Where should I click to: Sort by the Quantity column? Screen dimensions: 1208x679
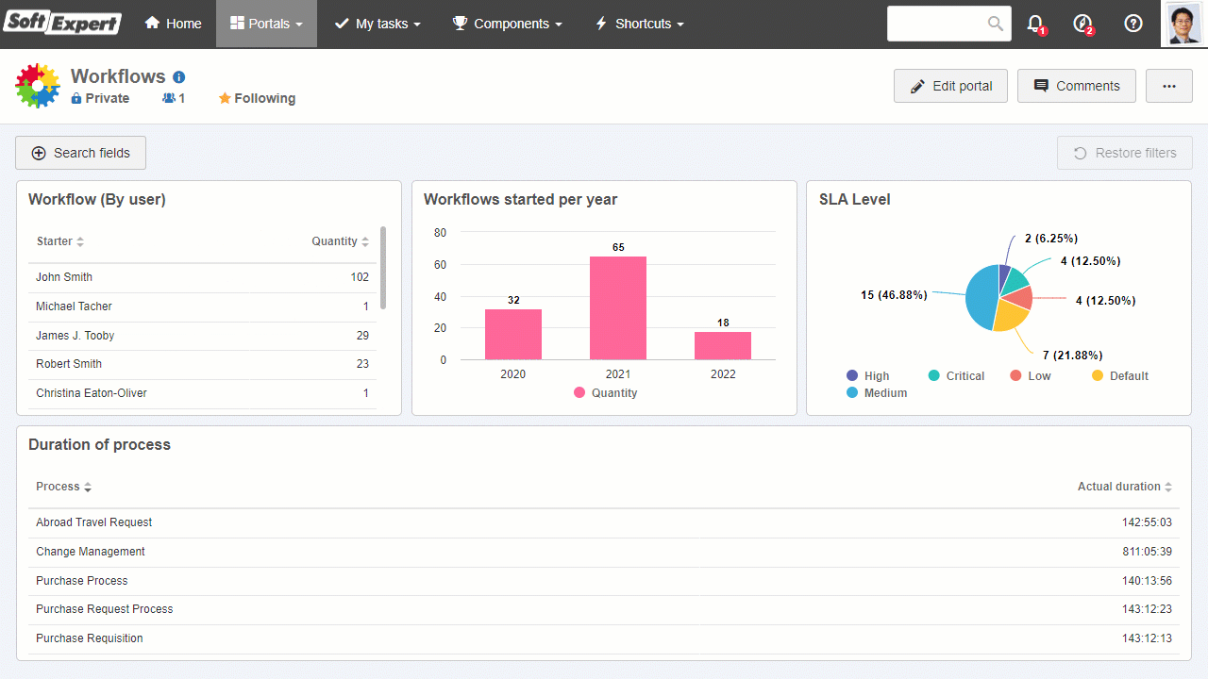(x=341, y=241)
